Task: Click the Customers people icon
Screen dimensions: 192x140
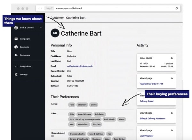Action: click(x=16, y=55)
